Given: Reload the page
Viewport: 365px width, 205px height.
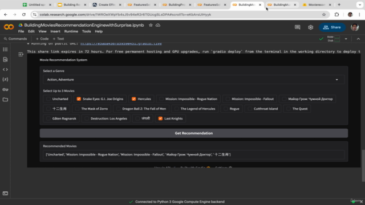Looking at the screenshot, I should click(24, 15).
